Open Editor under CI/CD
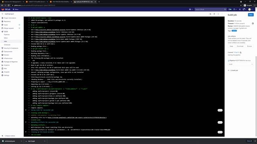Screen dimensions: 257x144 [6, 38]
